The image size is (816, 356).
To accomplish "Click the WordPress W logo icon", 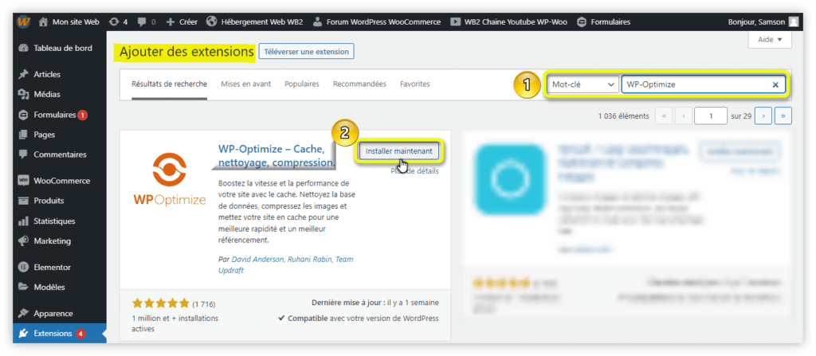I will click(x=23, y=22).
